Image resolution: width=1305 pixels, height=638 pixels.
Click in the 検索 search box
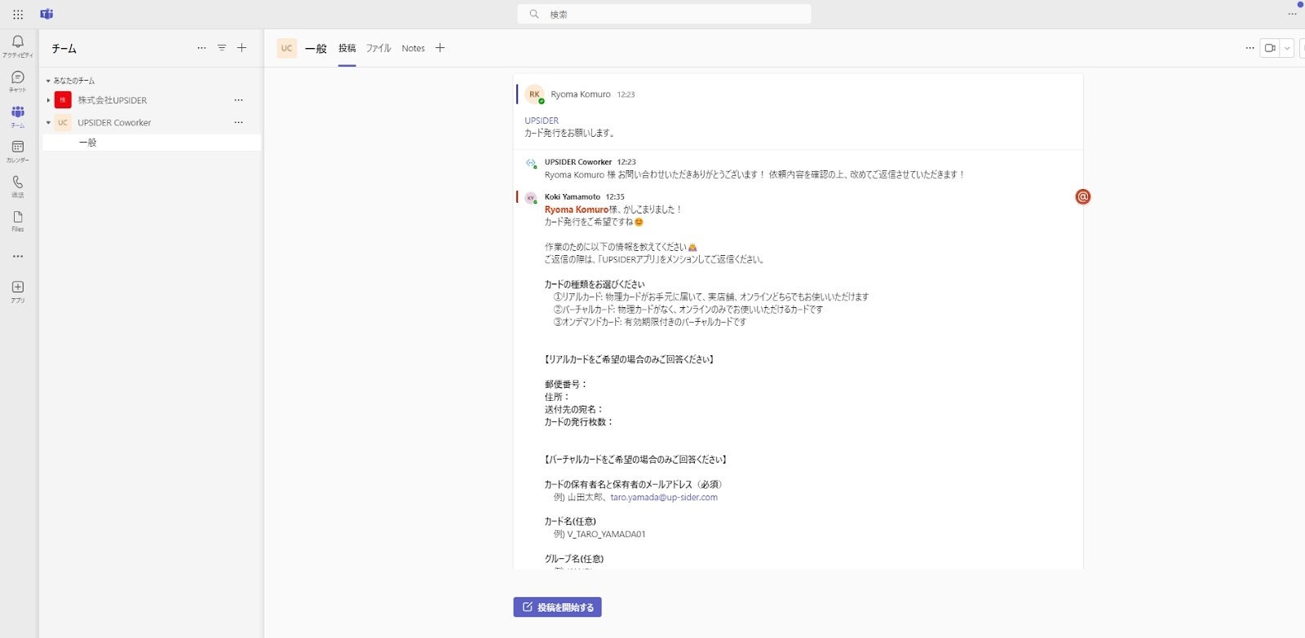[x=664, y=14]
